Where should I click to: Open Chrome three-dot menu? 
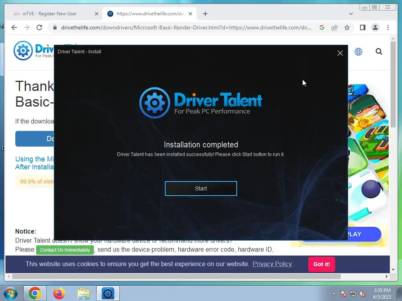coord(388,27)
